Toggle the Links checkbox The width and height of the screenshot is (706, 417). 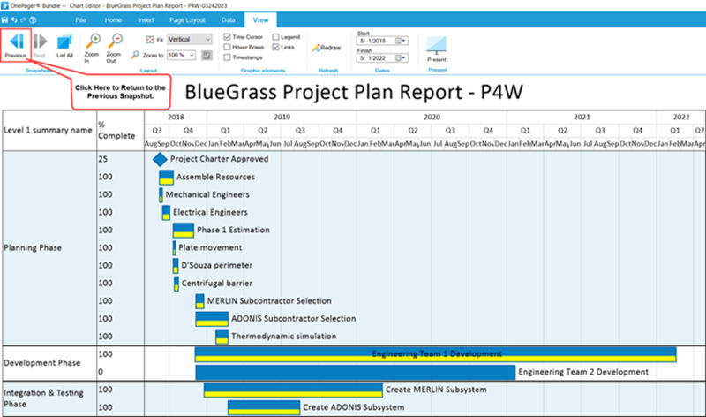pos(275,47)
